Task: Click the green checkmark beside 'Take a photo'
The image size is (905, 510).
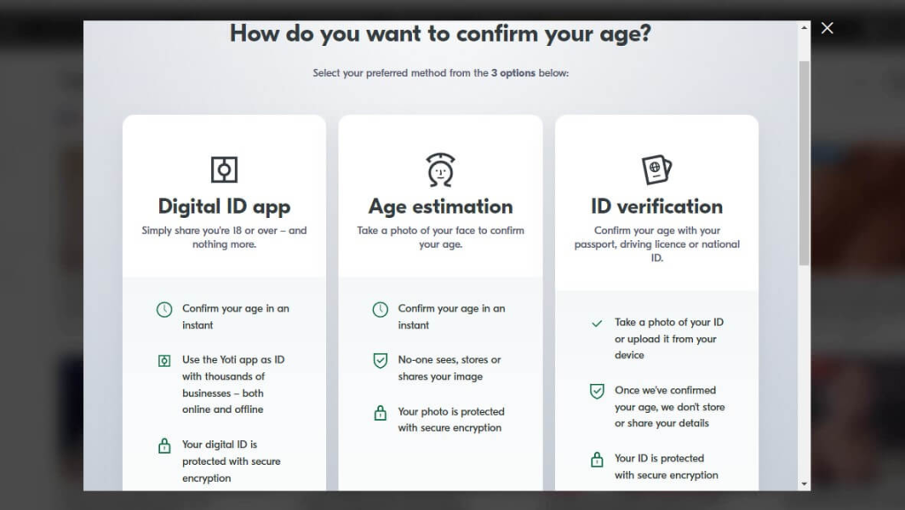Action: [x=597, y=324]
